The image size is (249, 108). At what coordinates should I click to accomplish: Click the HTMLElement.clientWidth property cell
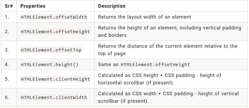[x=54, y=97]
